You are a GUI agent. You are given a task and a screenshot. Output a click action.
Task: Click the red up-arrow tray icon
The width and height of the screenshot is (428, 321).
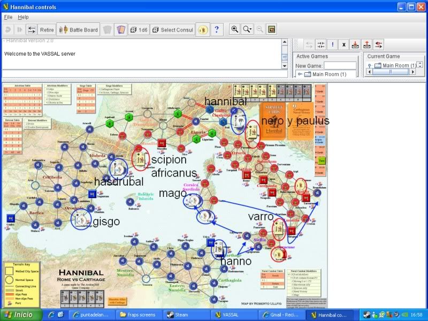[367, 45]
